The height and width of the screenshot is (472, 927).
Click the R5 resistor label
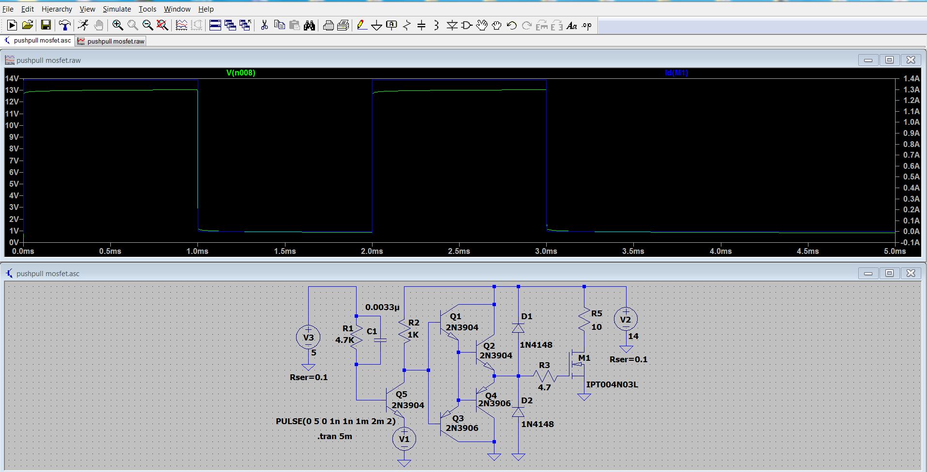(597, 313)
